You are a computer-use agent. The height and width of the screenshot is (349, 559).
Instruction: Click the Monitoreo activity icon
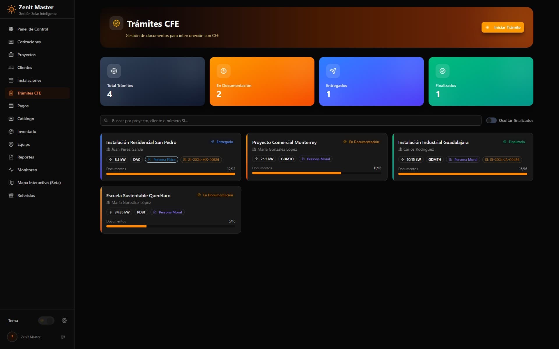[11, 170]
